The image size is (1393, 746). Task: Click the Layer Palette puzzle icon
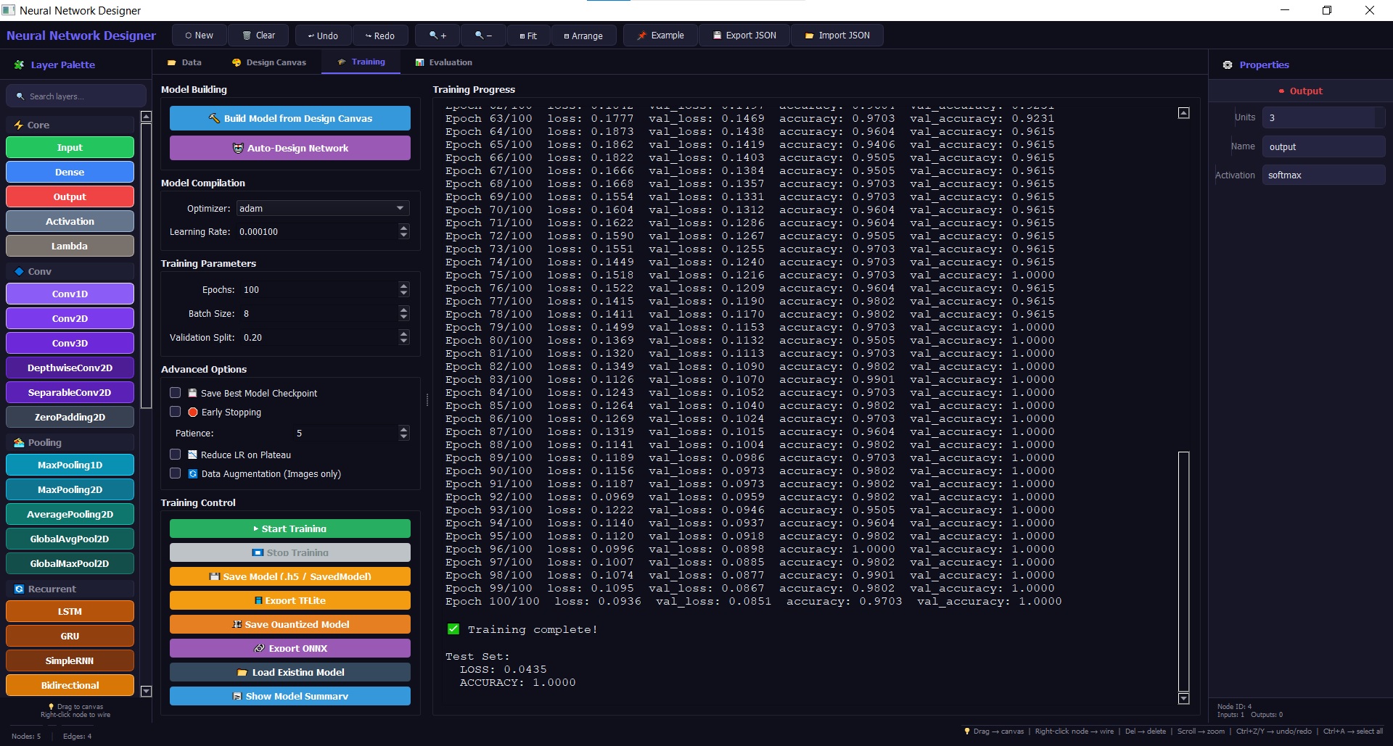(x=19, y=65)
